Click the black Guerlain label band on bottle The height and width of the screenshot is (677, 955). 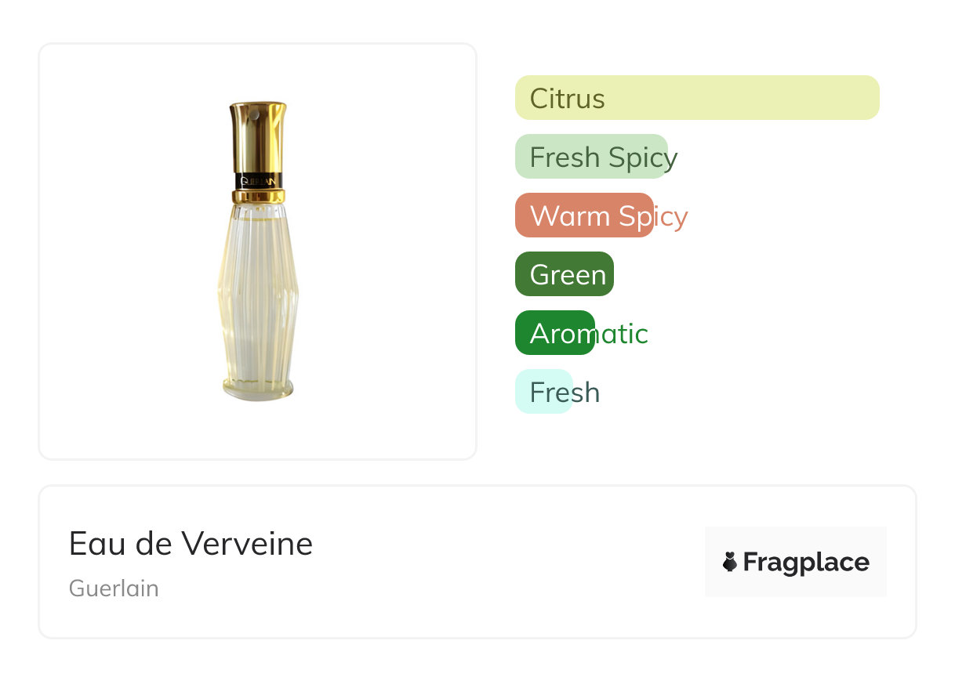(x=258, y=180)
